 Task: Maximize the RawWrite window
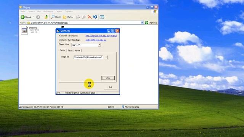click(x=113, y=31)
